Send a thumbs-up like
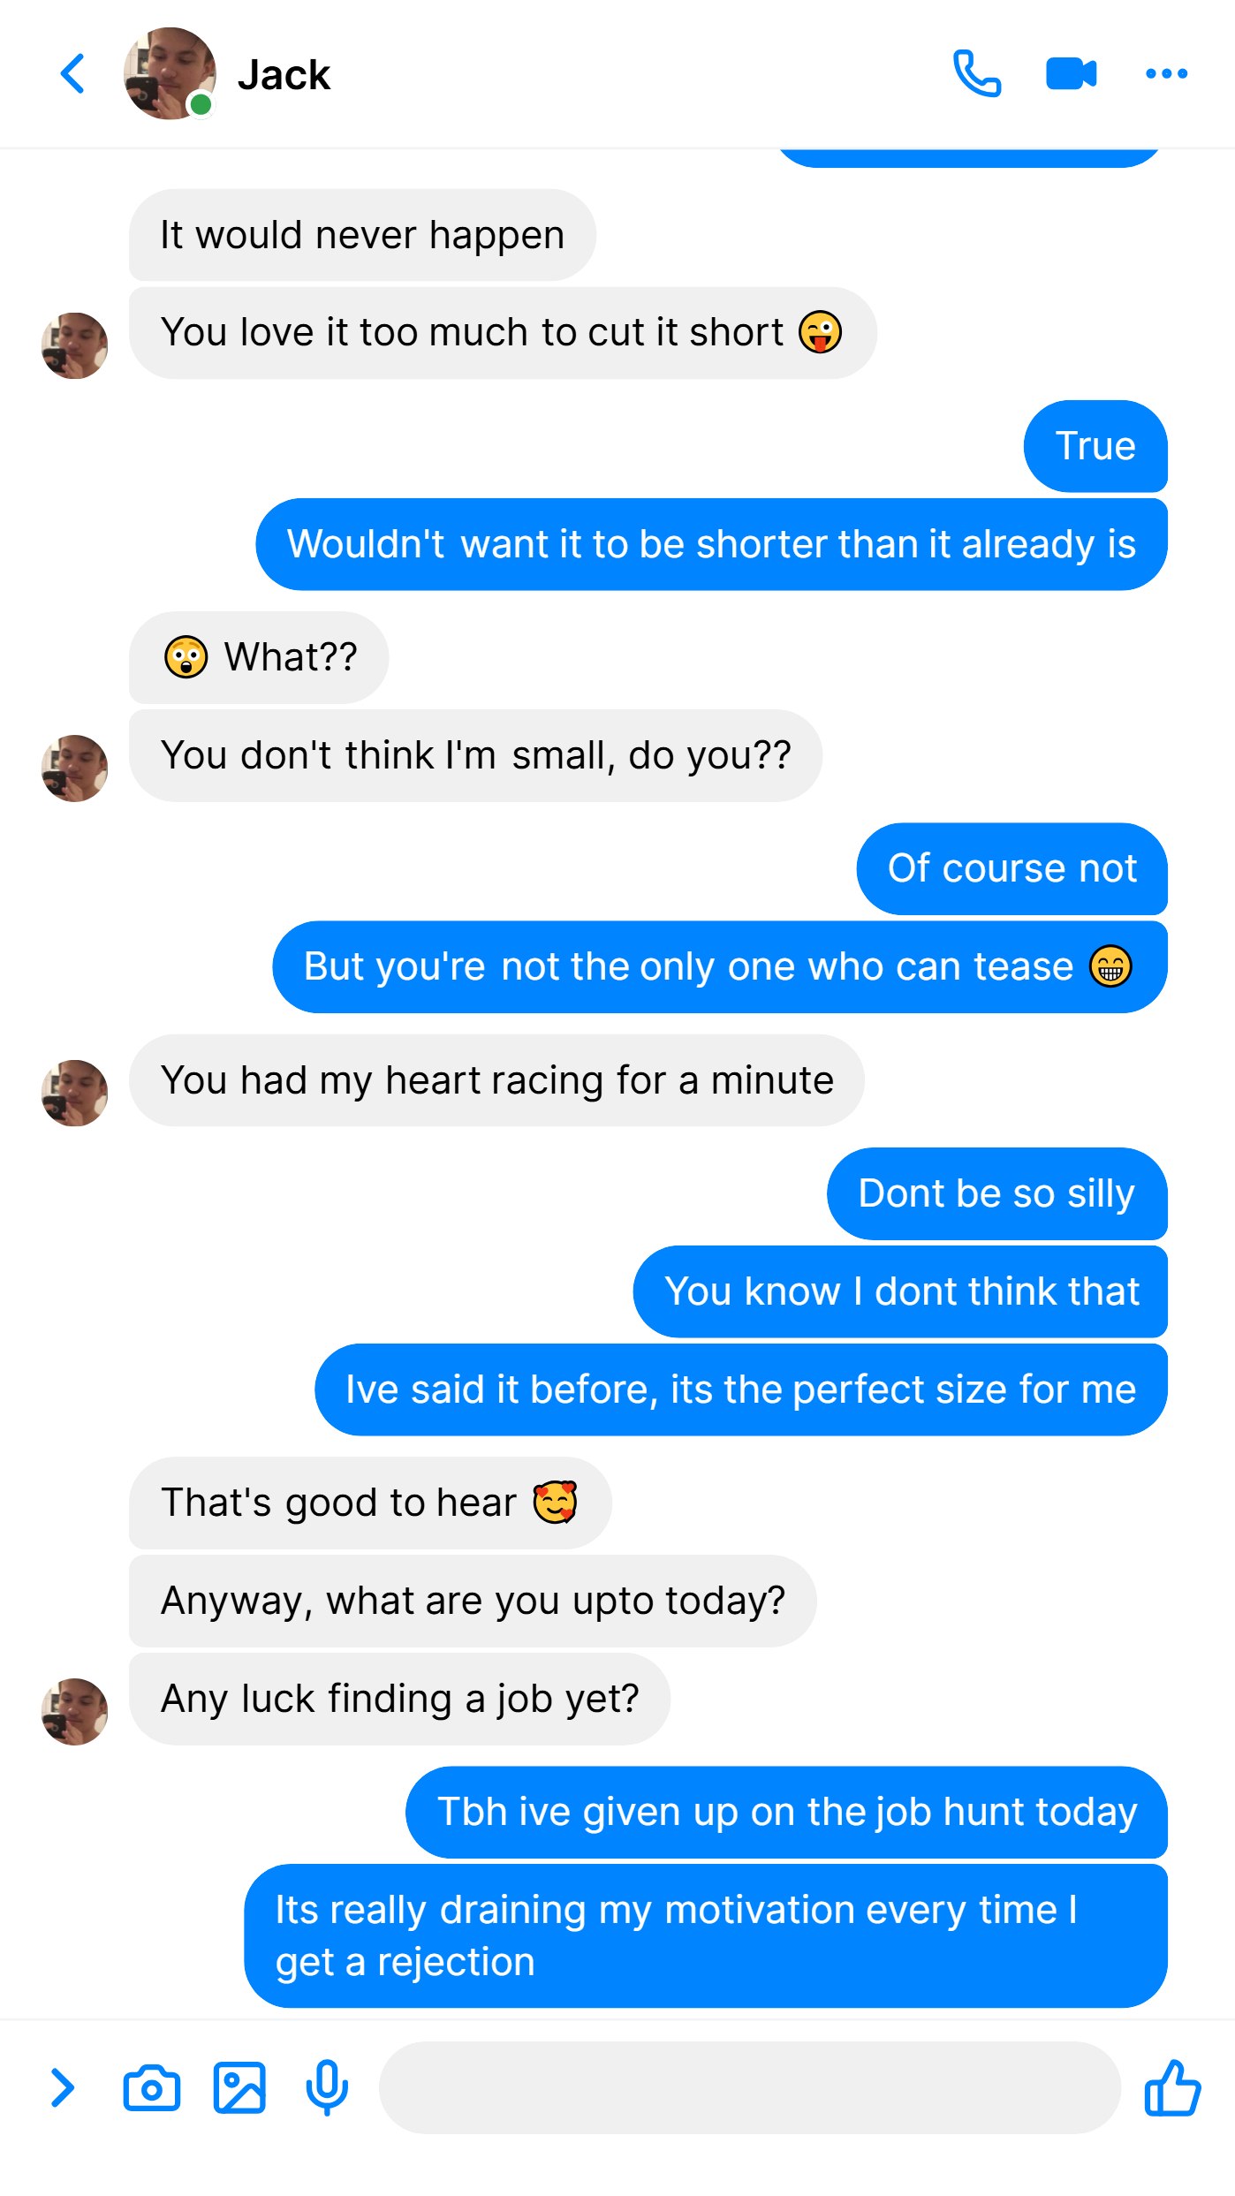 1172,2088
